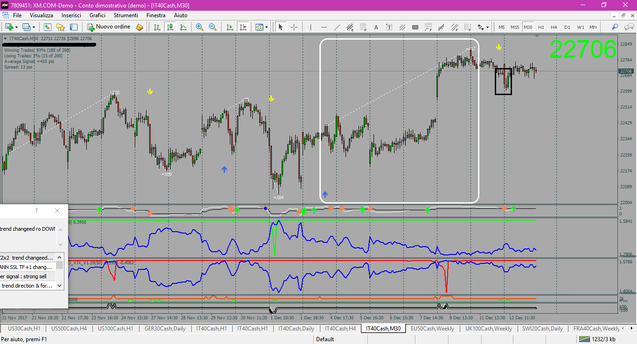Expand the New Chart dropdown arrow
The image size is (637, 344).
16,27
